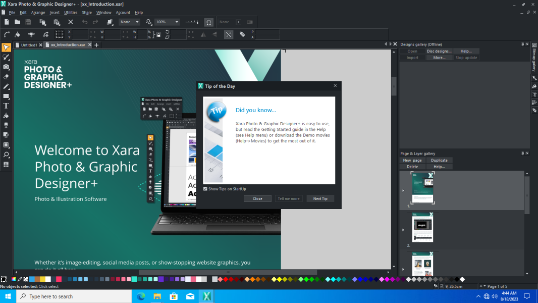Screen dimensions: 538x303
Task: Click the Next Tip button
Action: (320, 198)
